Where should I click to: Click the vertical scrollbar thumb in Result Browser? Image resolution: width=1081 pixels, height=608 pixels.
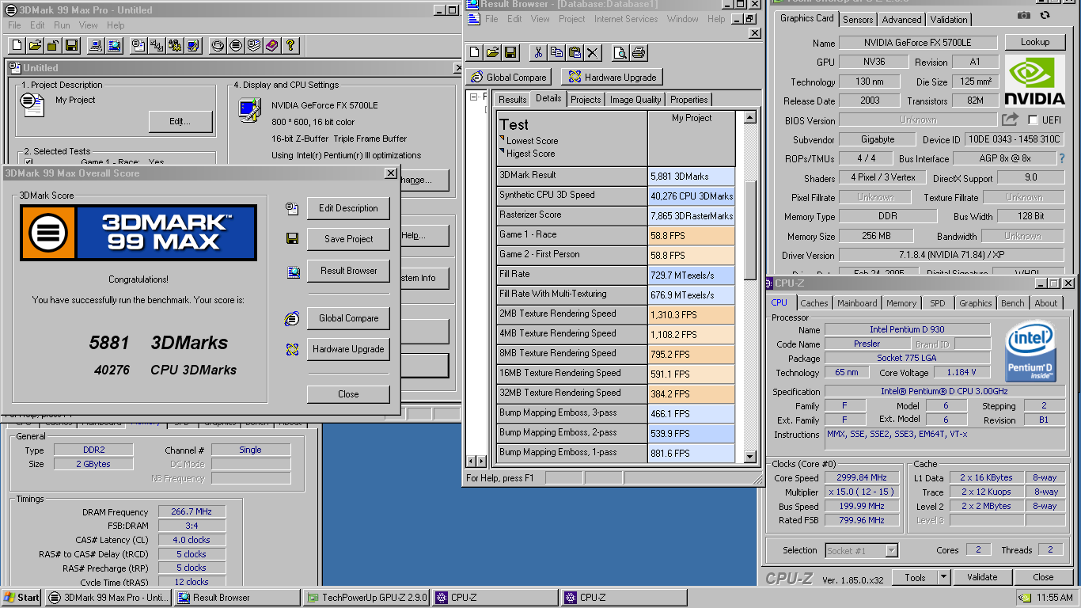(750, 230)
